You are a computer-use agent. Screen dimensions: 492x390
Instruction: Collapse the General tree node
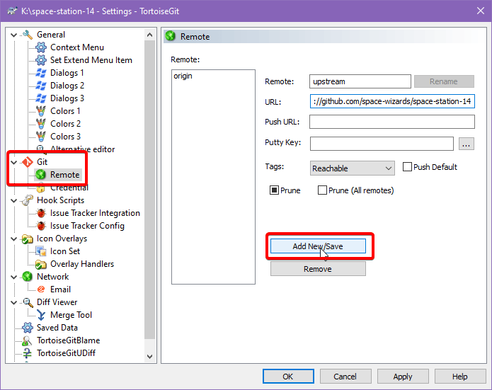pyautogui.click(x=14, y=35)
